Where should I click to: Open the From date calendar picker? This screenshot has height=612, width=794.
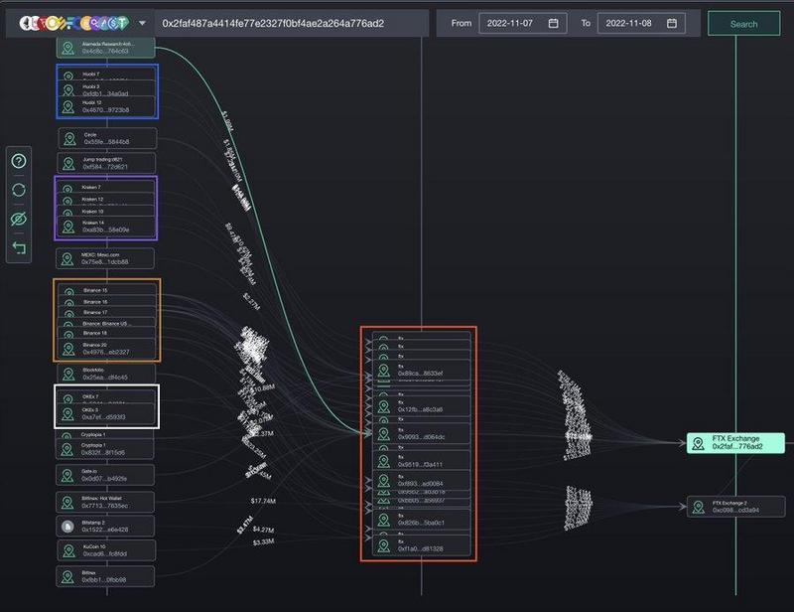(x=554, y=23)
